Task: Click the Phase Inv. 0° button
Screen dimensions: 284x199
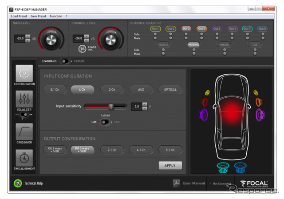Action: click(x=82, y=48)
